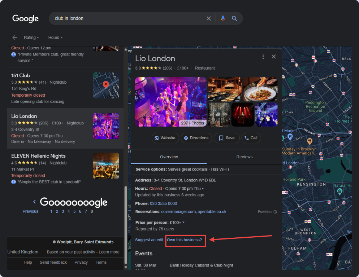Open the opentable.co.uk reservation link
Screen dimensions: 359x277
[x=212, y=212]
